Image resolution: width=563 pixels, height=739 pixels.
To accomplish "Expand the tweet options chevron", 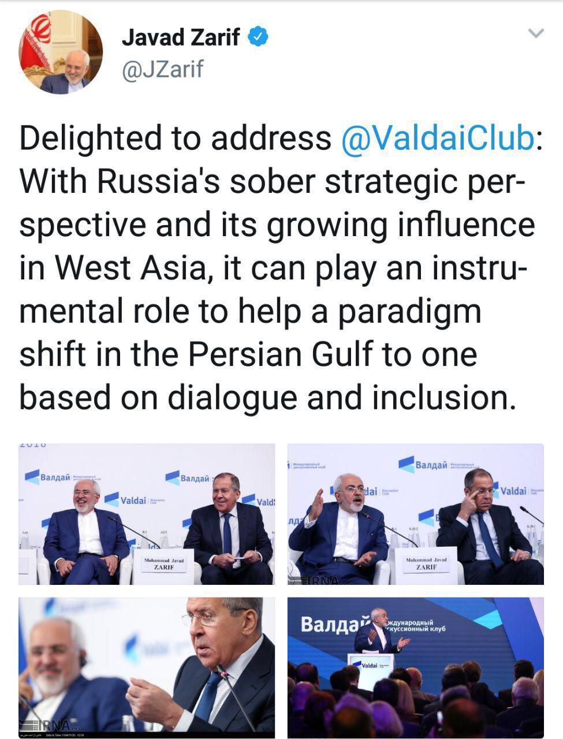I will point(536,33).
